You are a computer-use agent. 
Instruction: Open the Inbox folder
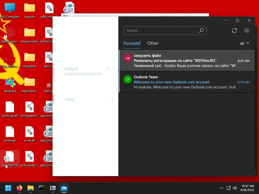point(86,99)
